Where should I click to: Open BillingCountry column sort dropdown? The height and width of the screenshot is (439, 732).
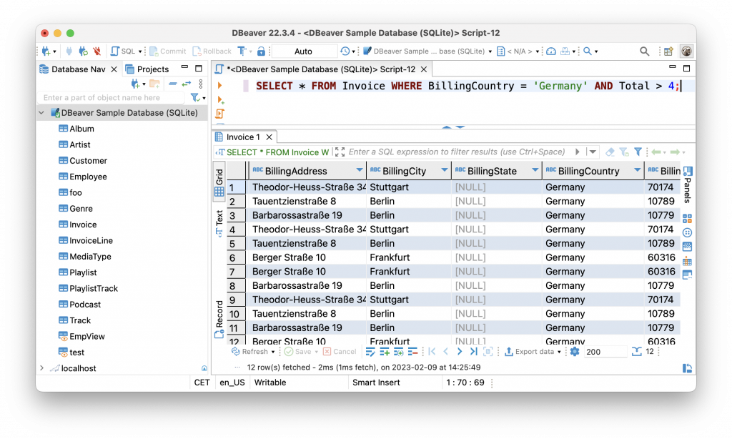[637, 170]
